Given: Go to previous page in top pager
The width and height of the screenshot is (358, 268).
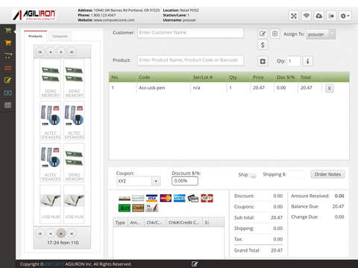Looking at the screenshot, I should pos(51,52).
